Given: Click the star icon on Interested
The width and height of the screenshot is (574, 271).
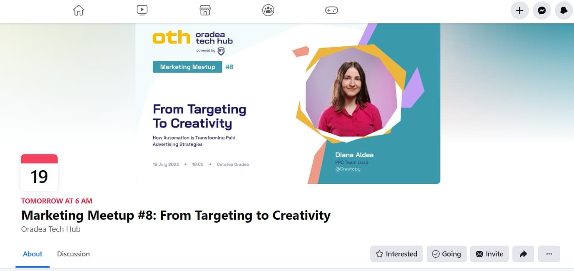Looking at the screenshot, I should [380, 253].
